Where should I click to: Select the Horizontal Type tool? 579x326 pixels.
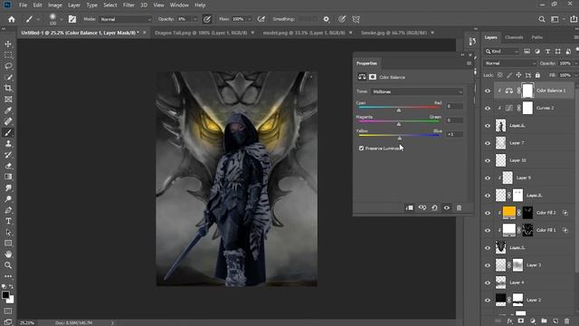[8, 221]
